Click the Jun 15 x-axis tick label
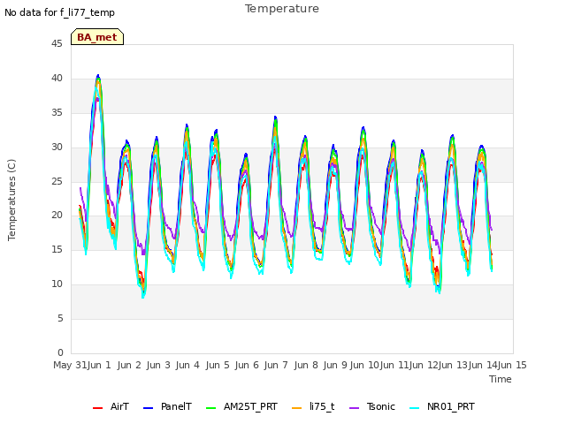 click(x=512, y=365)
